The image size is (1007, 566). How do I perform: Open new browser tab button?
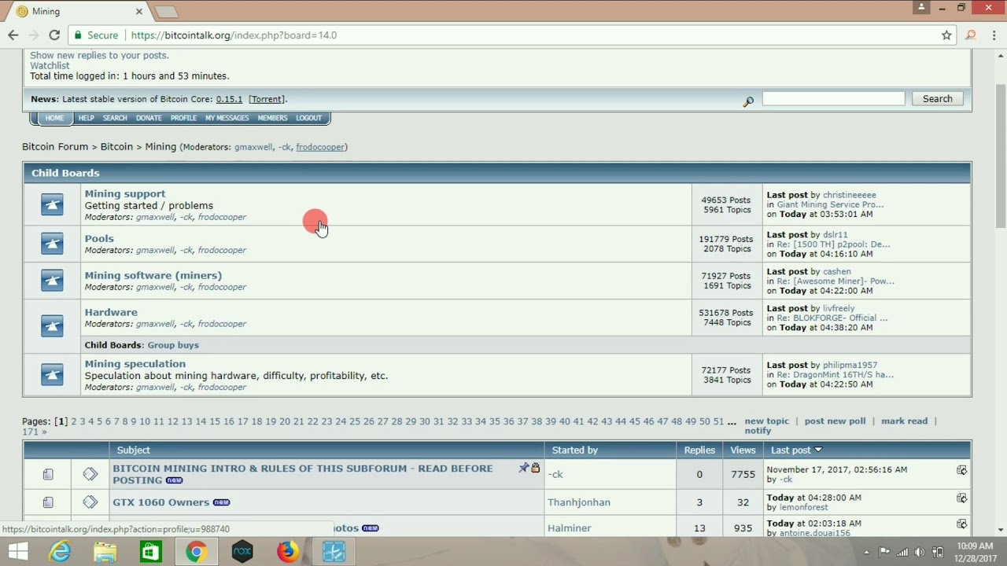click(x=166, y=12)
